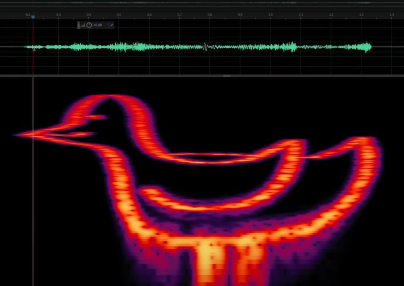The image size is (404, 286).
Task: Click the 1.0 mark on the time ruler
Action: point(270,15)
